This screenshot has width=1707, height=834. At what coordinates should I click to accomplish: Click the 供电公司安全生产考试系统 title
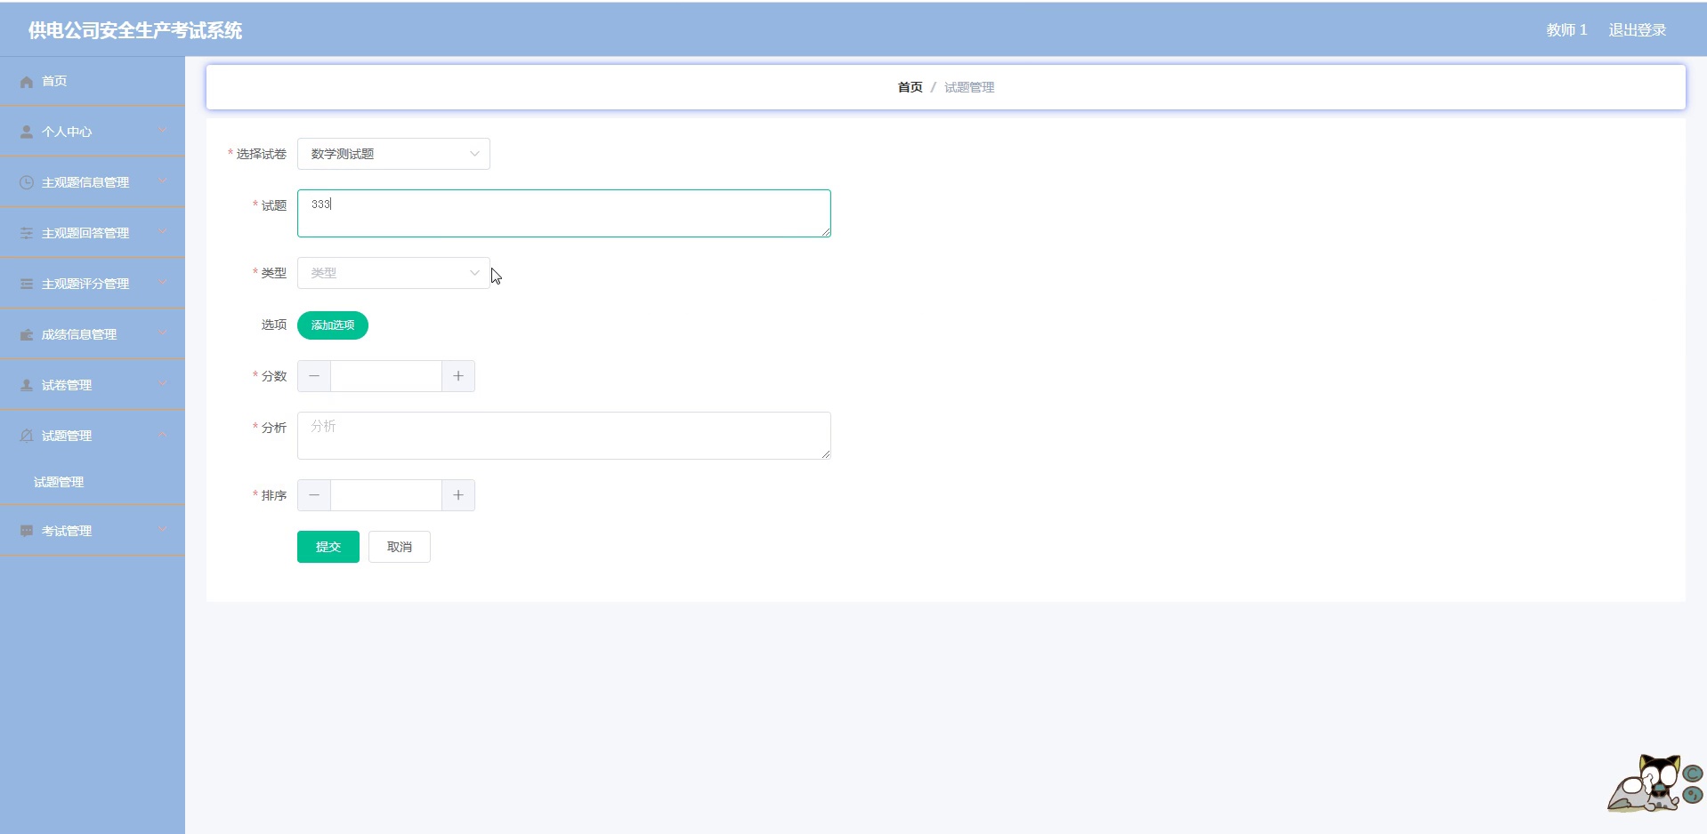coord(135,30)
